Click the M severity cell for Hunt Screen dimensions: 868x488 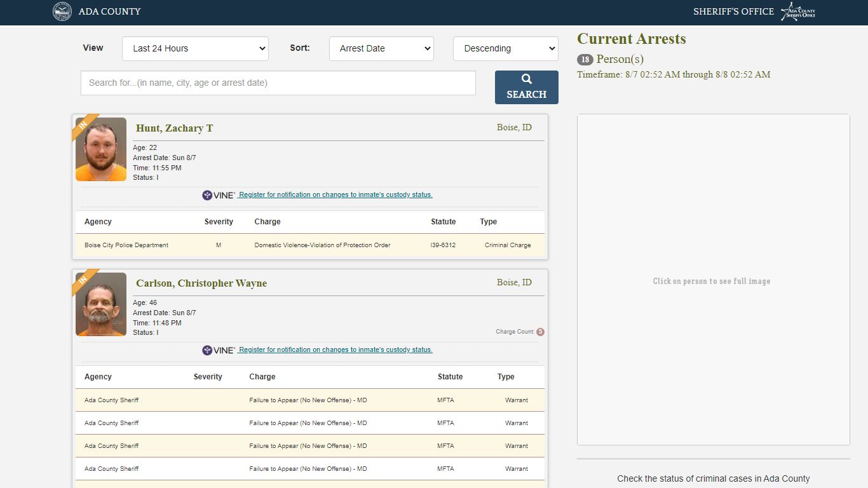point(219,245)
